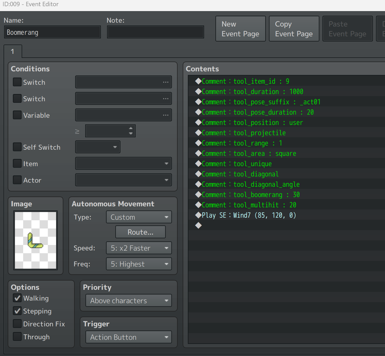Open the movement Type dropdown showing Custom
Screen dimensions: 385x356
[x=139, y=217]
